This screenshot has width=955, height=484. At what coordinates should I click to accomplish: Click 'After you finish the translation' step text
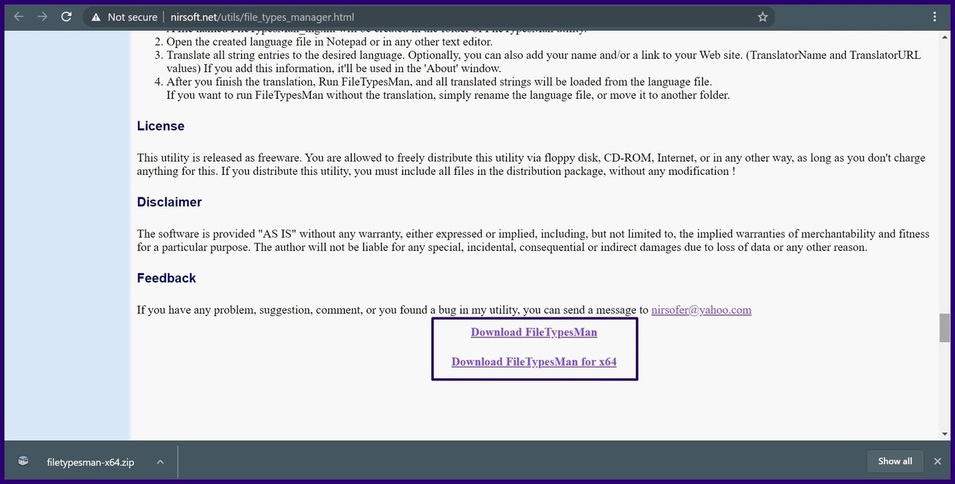click(448, 88)
